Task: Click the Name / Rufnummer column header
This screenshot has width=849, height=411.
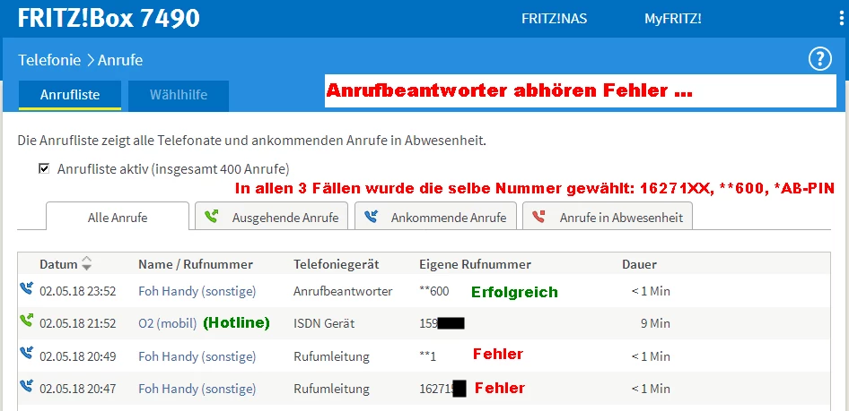Action: point(196,264)
